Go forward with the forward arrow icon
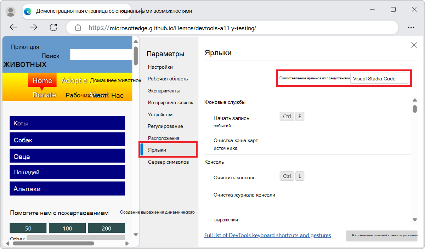This screenshot has width=425, height=249. pos(33,27)
